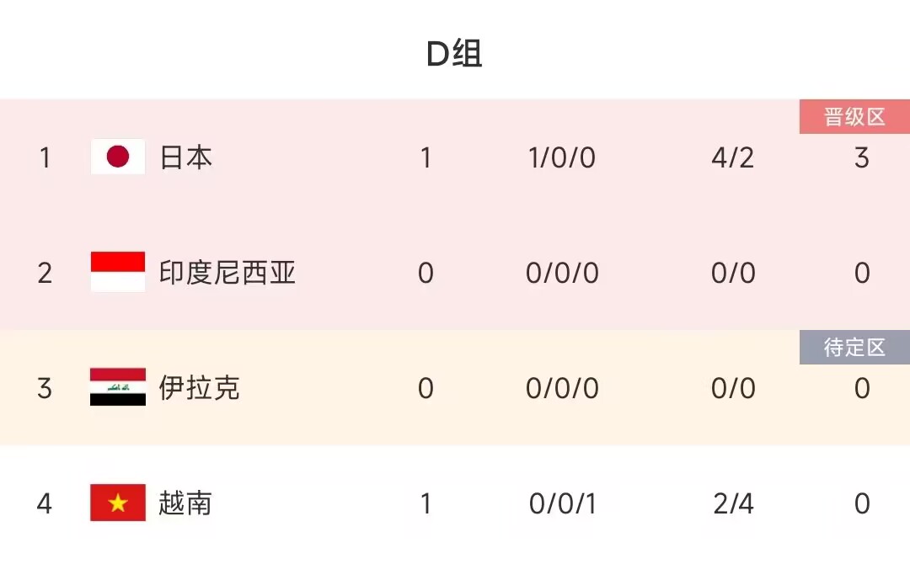
Task: Click rank number 3 for Iraq
Action: pyautogui.click(x=45, y=388)
